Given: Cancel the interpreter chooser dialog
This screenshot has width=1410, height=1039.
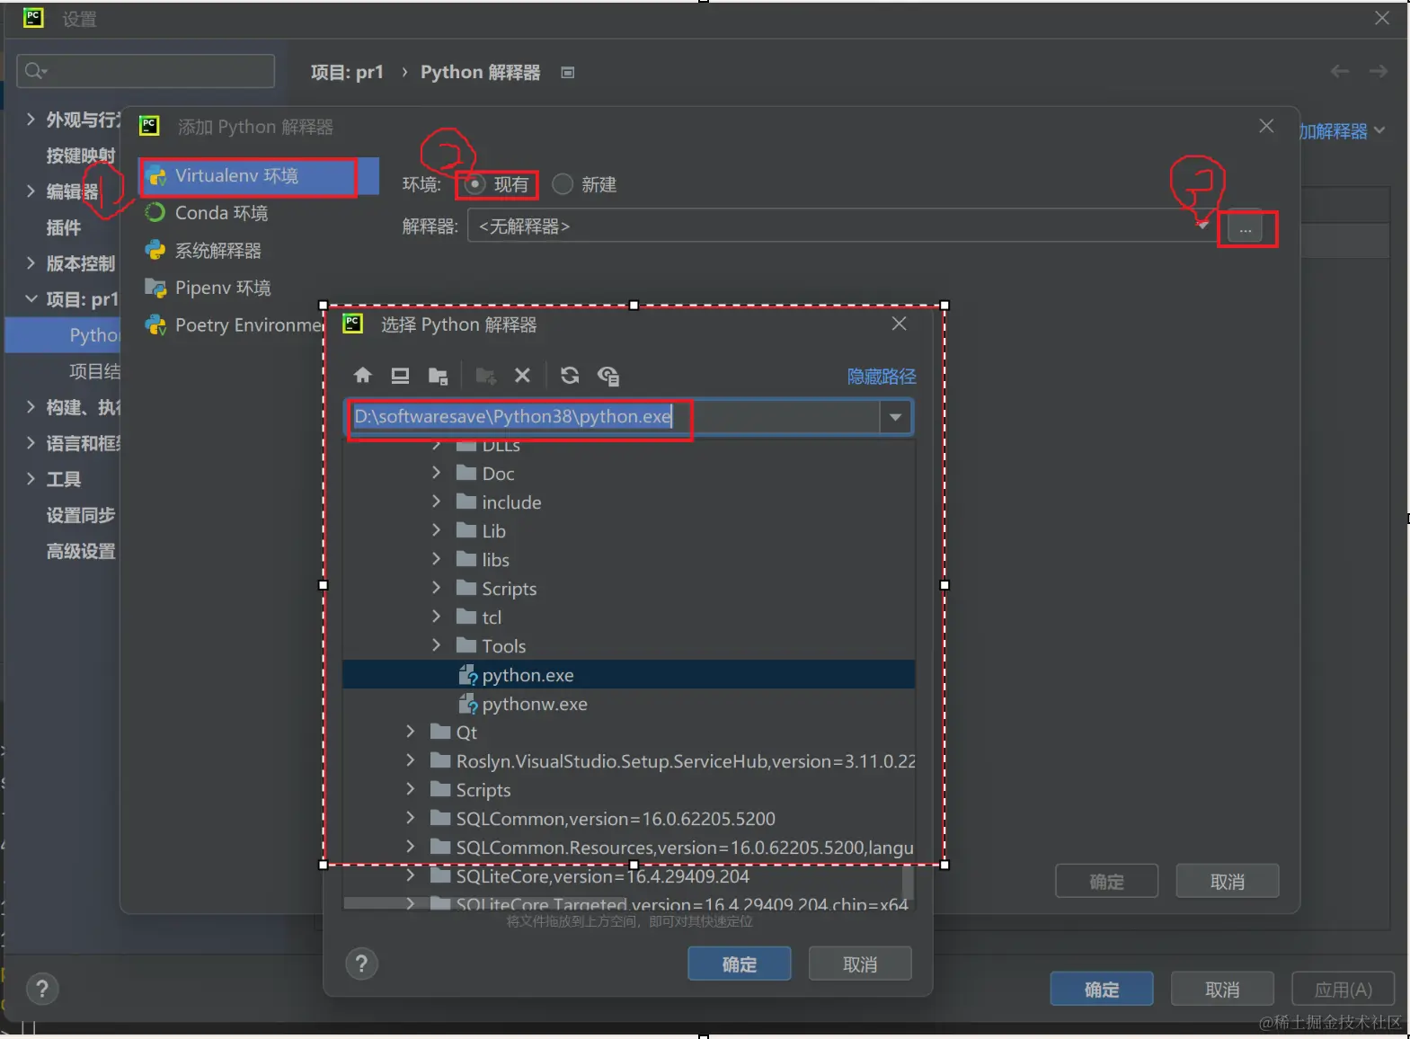Looking at the screenshot, I should click(860, 964).
